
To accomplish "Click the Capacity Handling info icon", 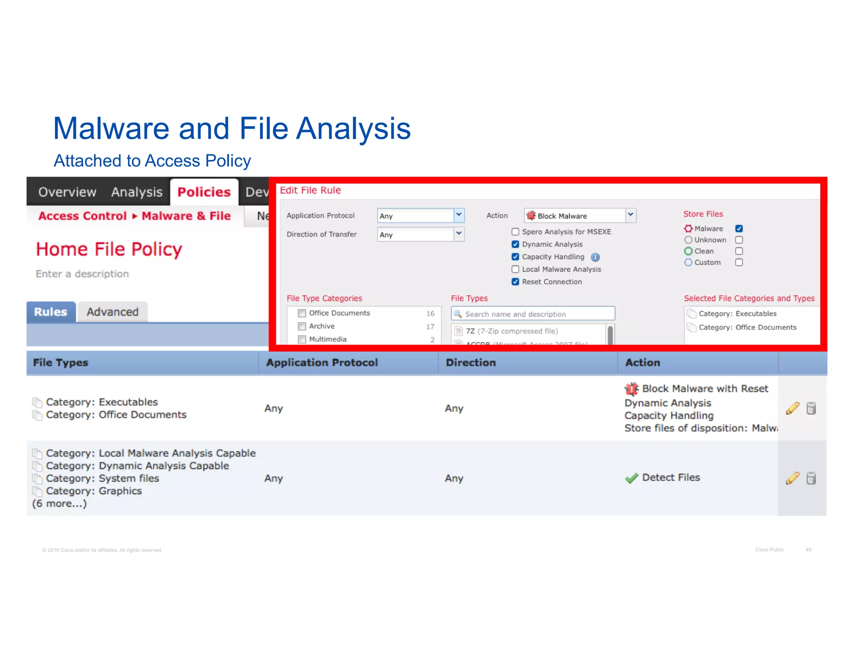I will pyautogui.click(x=595, y=257).
